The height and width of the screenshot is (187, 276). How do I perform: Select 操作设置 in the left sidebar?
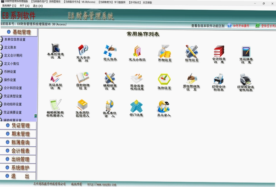click(10, 80)
